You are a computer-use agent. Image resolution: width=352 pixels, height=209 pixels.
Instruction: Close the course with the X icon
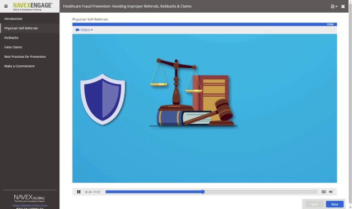tap(343, 7)
